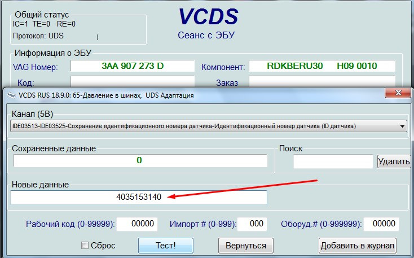This screenshot has height=258, width=414.
Task: Close the UDS Адаптация dialog
Action: coord(398,93)
